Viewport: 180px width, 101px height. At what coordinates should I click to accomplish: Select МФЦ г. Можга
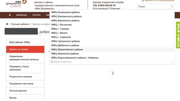pos(112,33)
